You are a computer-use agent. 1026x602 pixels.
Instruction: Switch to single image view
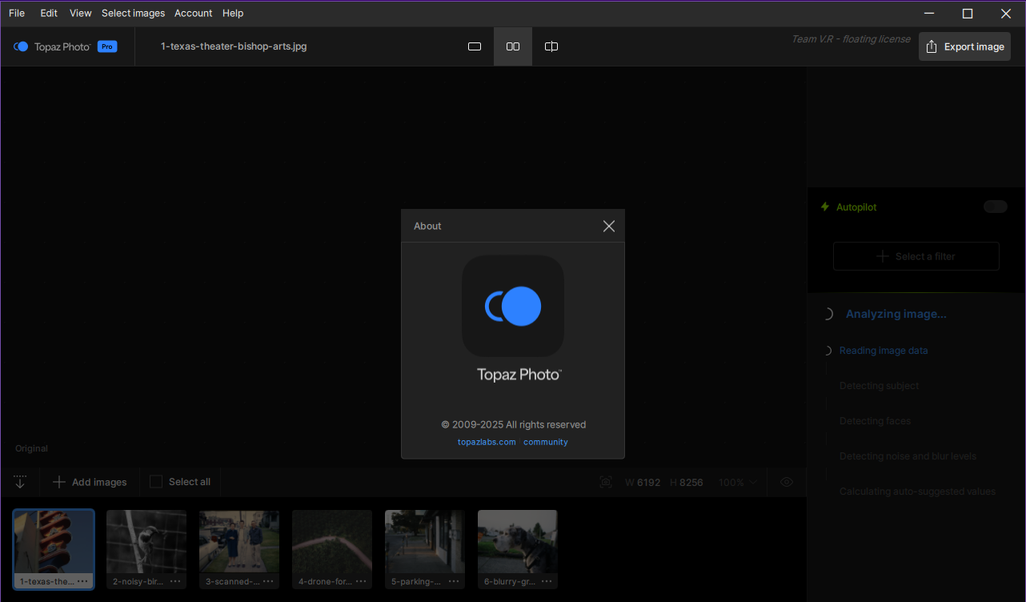click(x=475, y=46)
